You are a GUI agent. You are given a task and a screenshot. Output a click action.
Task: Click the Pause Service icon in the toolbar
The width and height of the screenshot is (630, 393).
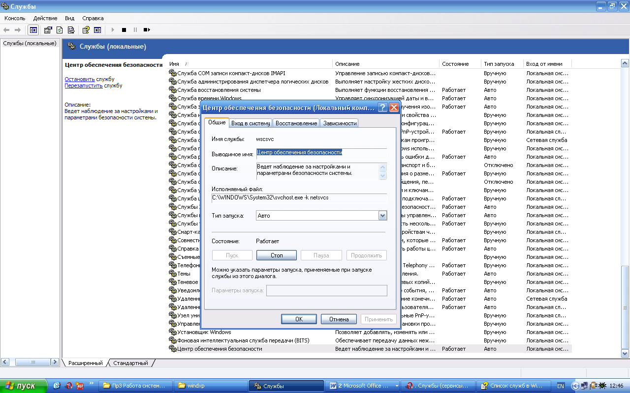point(135,30)
